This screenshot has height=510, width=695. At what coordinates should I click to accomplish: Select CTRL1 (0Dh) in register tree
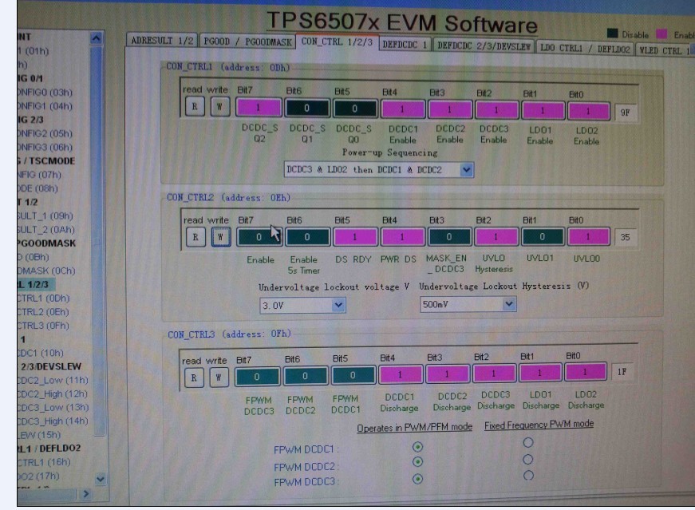click(x=43, y=298)
